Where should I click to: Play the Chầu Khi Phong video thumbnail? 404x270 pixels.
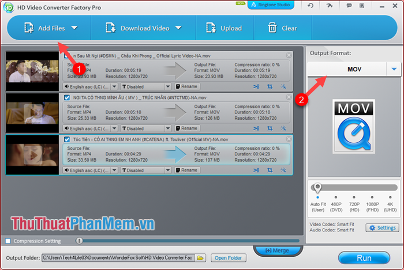click(x=32, y=71)
